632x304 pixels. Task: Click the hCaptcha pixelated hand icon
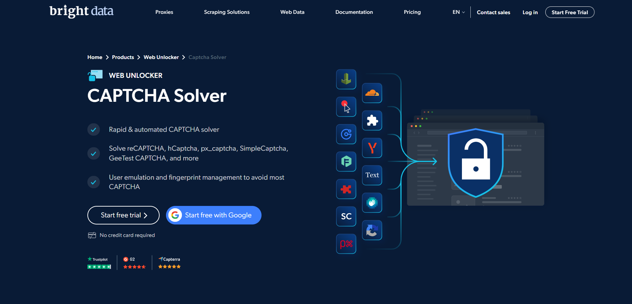click(x=372, y=203)
